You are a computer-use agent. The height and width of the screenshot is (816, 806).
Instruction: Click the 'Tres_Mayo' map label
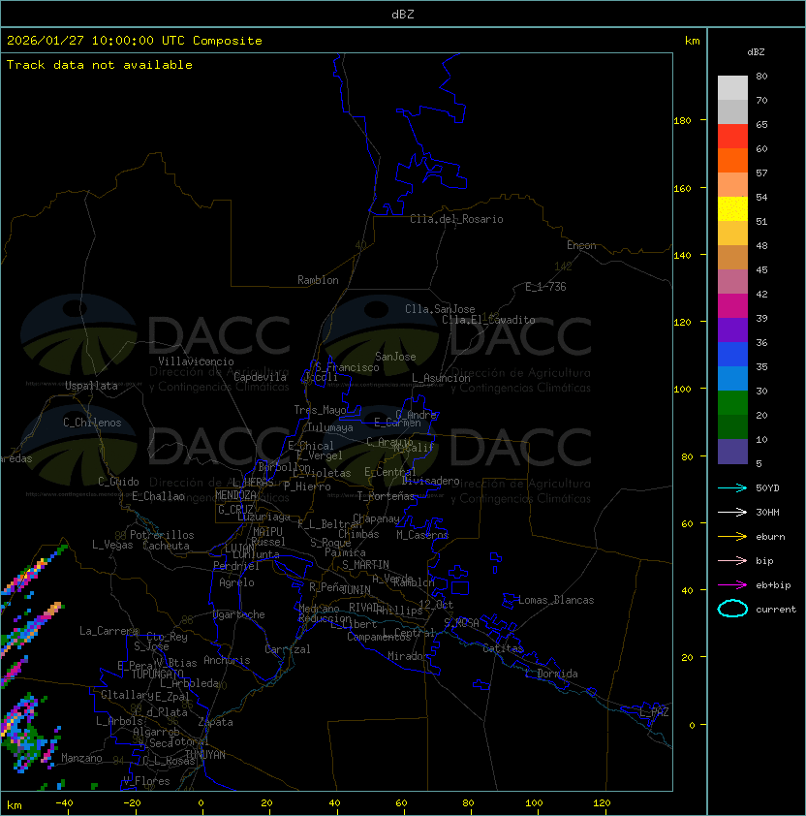coord(320,410)
